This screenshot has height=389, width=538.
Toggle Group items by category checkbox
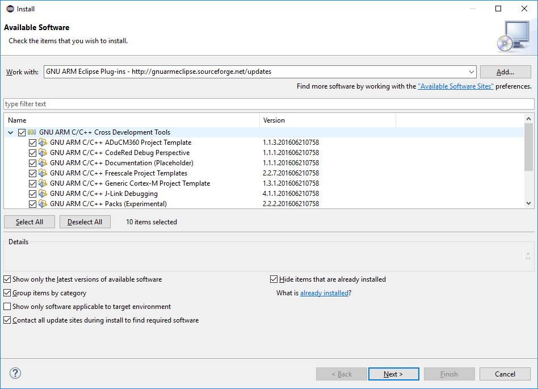tap(7, 293)
